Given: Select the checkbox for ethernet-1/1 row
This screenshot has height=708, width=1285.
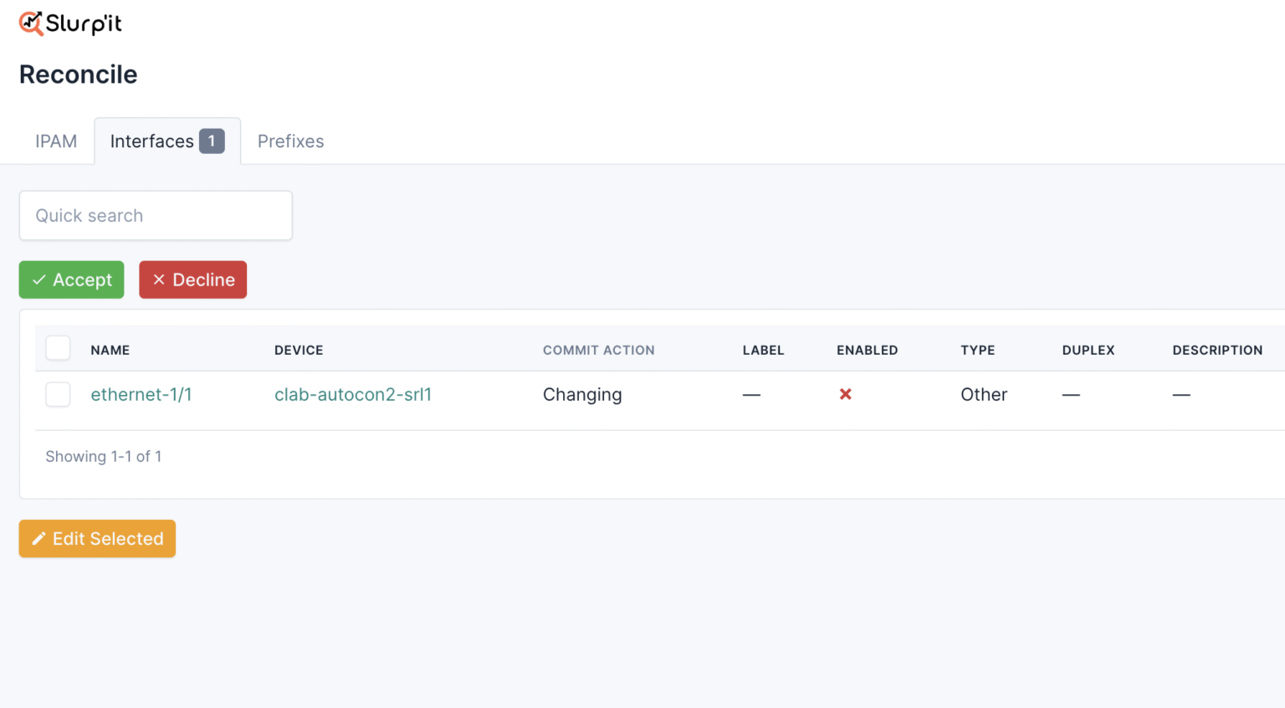Looking at the screenshot, I should tap(58, 394).
